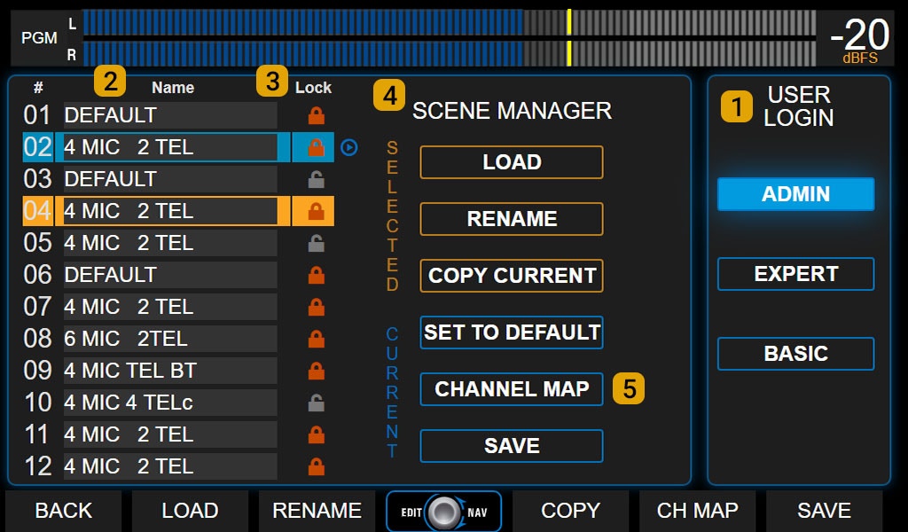Select CH MAP from the bottom toolbar

(x=697, y=511)
